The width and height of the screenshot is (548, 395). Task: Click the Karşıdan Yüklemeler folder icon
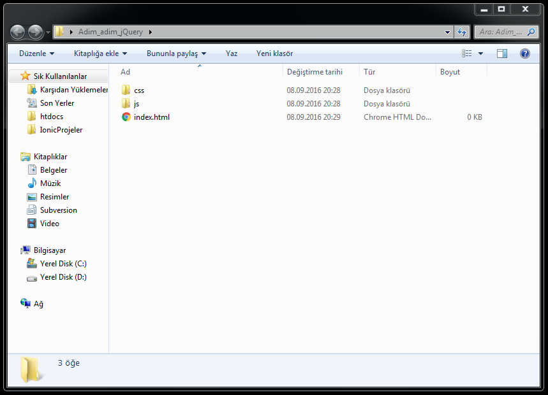(x=32, y=90)
